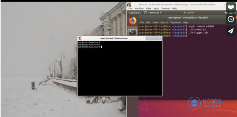Open Firefox from the Ubuntu dock
This screenshot has height=117, width=237.
point(133,21)
